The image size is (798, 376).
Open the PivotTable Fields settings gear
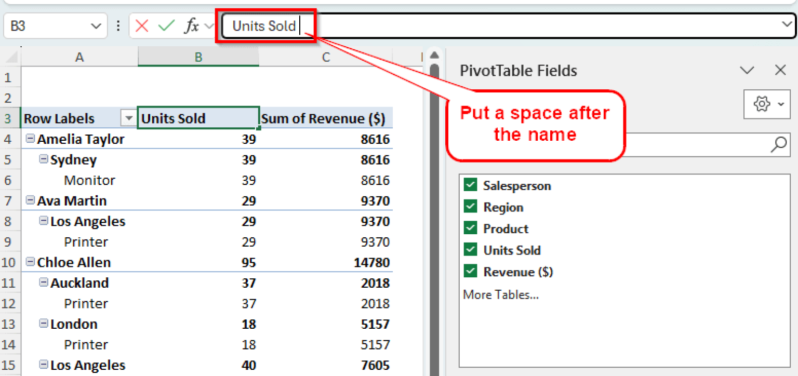pyautogui.click(x=762, y=104)
